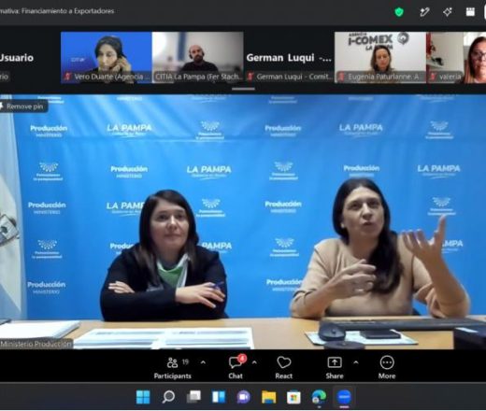Open the Windows Start menu
The image size is (486, 411).
[x=143, y=397]
